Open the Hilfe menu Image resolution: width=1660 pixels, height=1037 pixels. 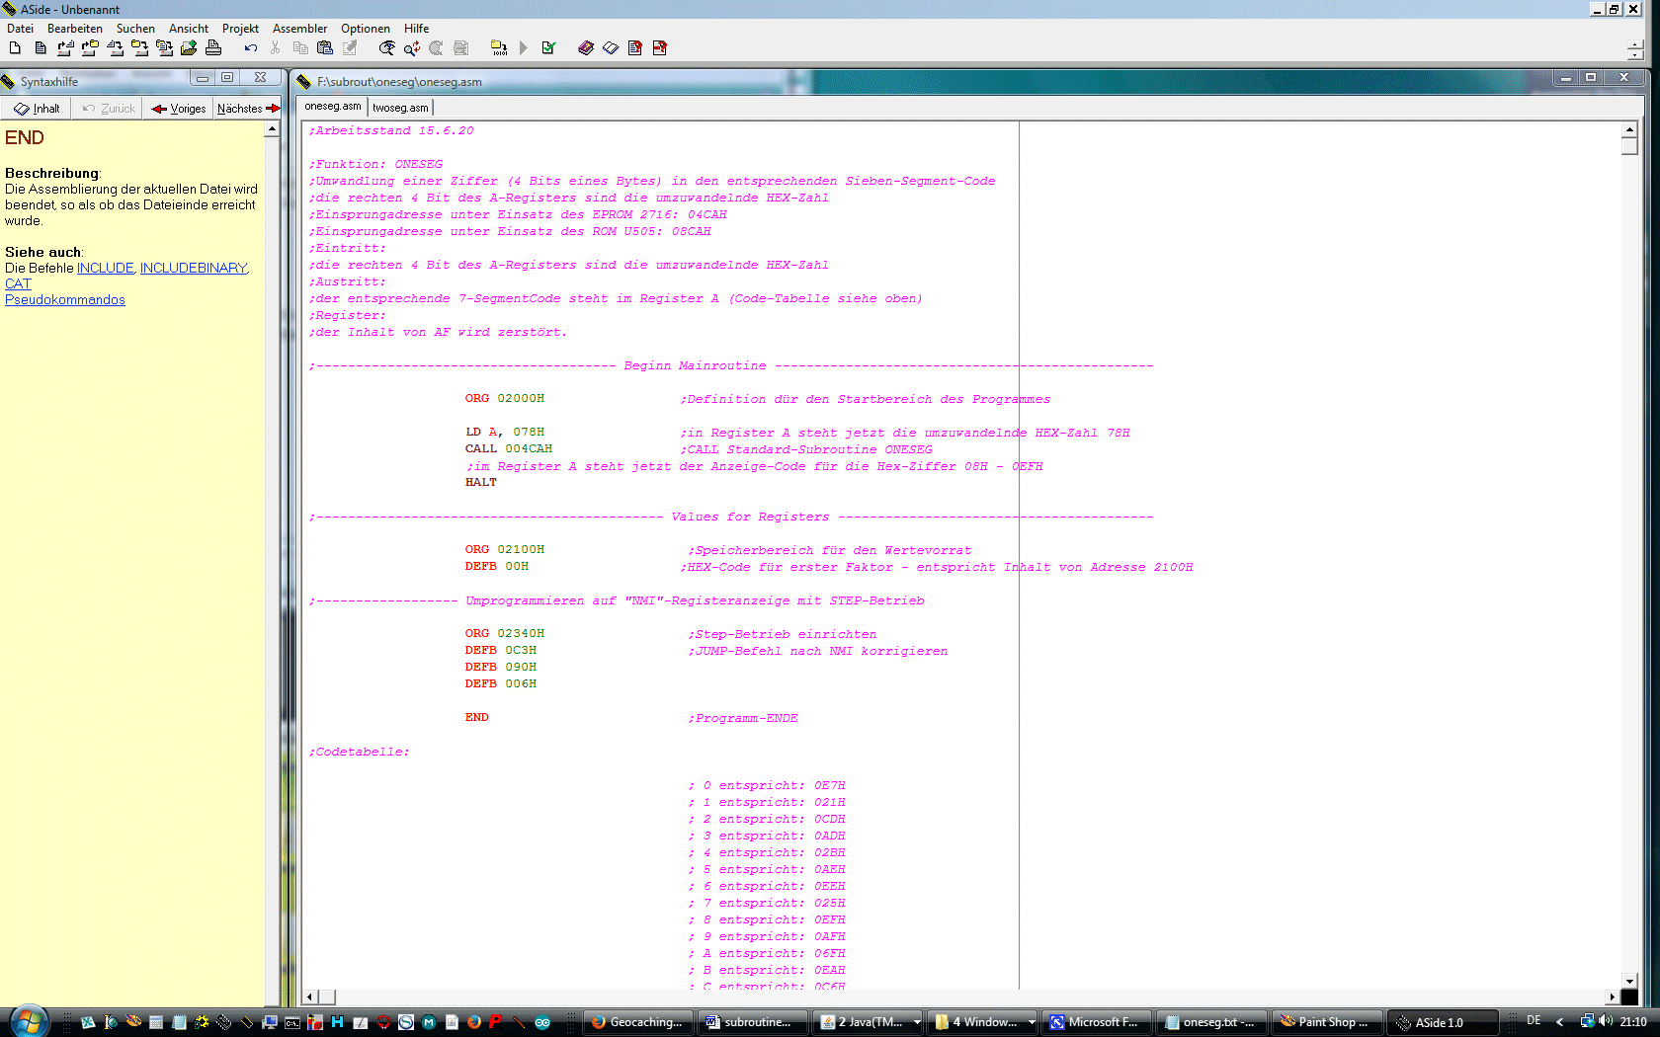click(416, 29)
